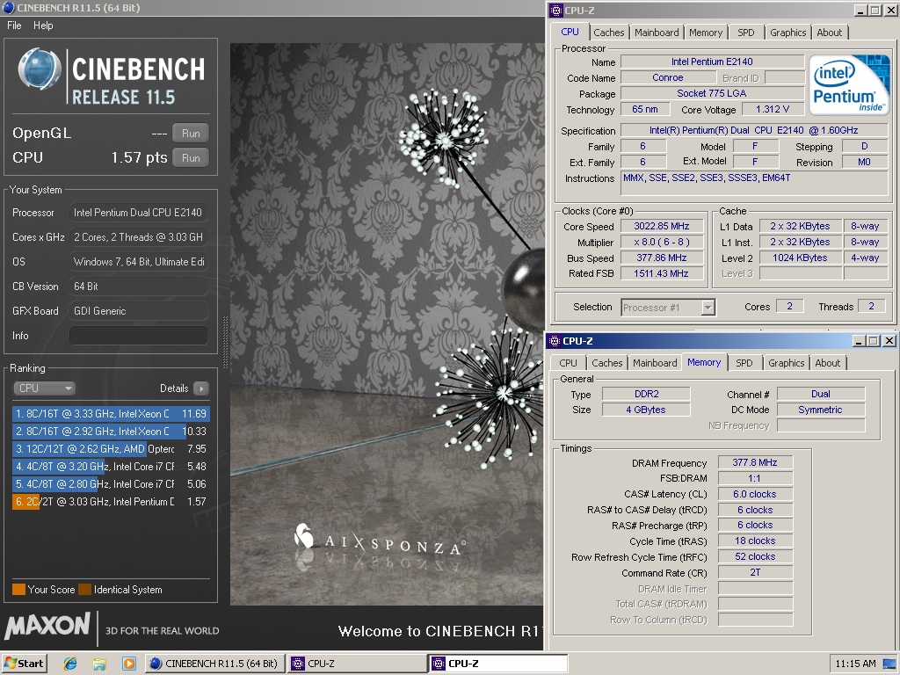This screenshot has height=675, width=900.
Task: Switch to CINEBENCH R11.5 taskbar button
Action: tap(214, 664)
